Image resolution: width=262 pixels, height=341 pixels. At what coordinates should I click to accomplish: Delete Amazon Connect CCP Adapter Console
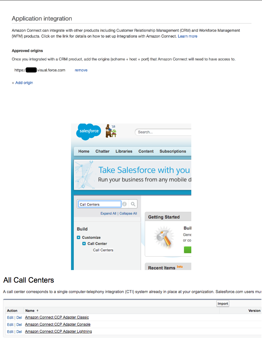point(19,325)
